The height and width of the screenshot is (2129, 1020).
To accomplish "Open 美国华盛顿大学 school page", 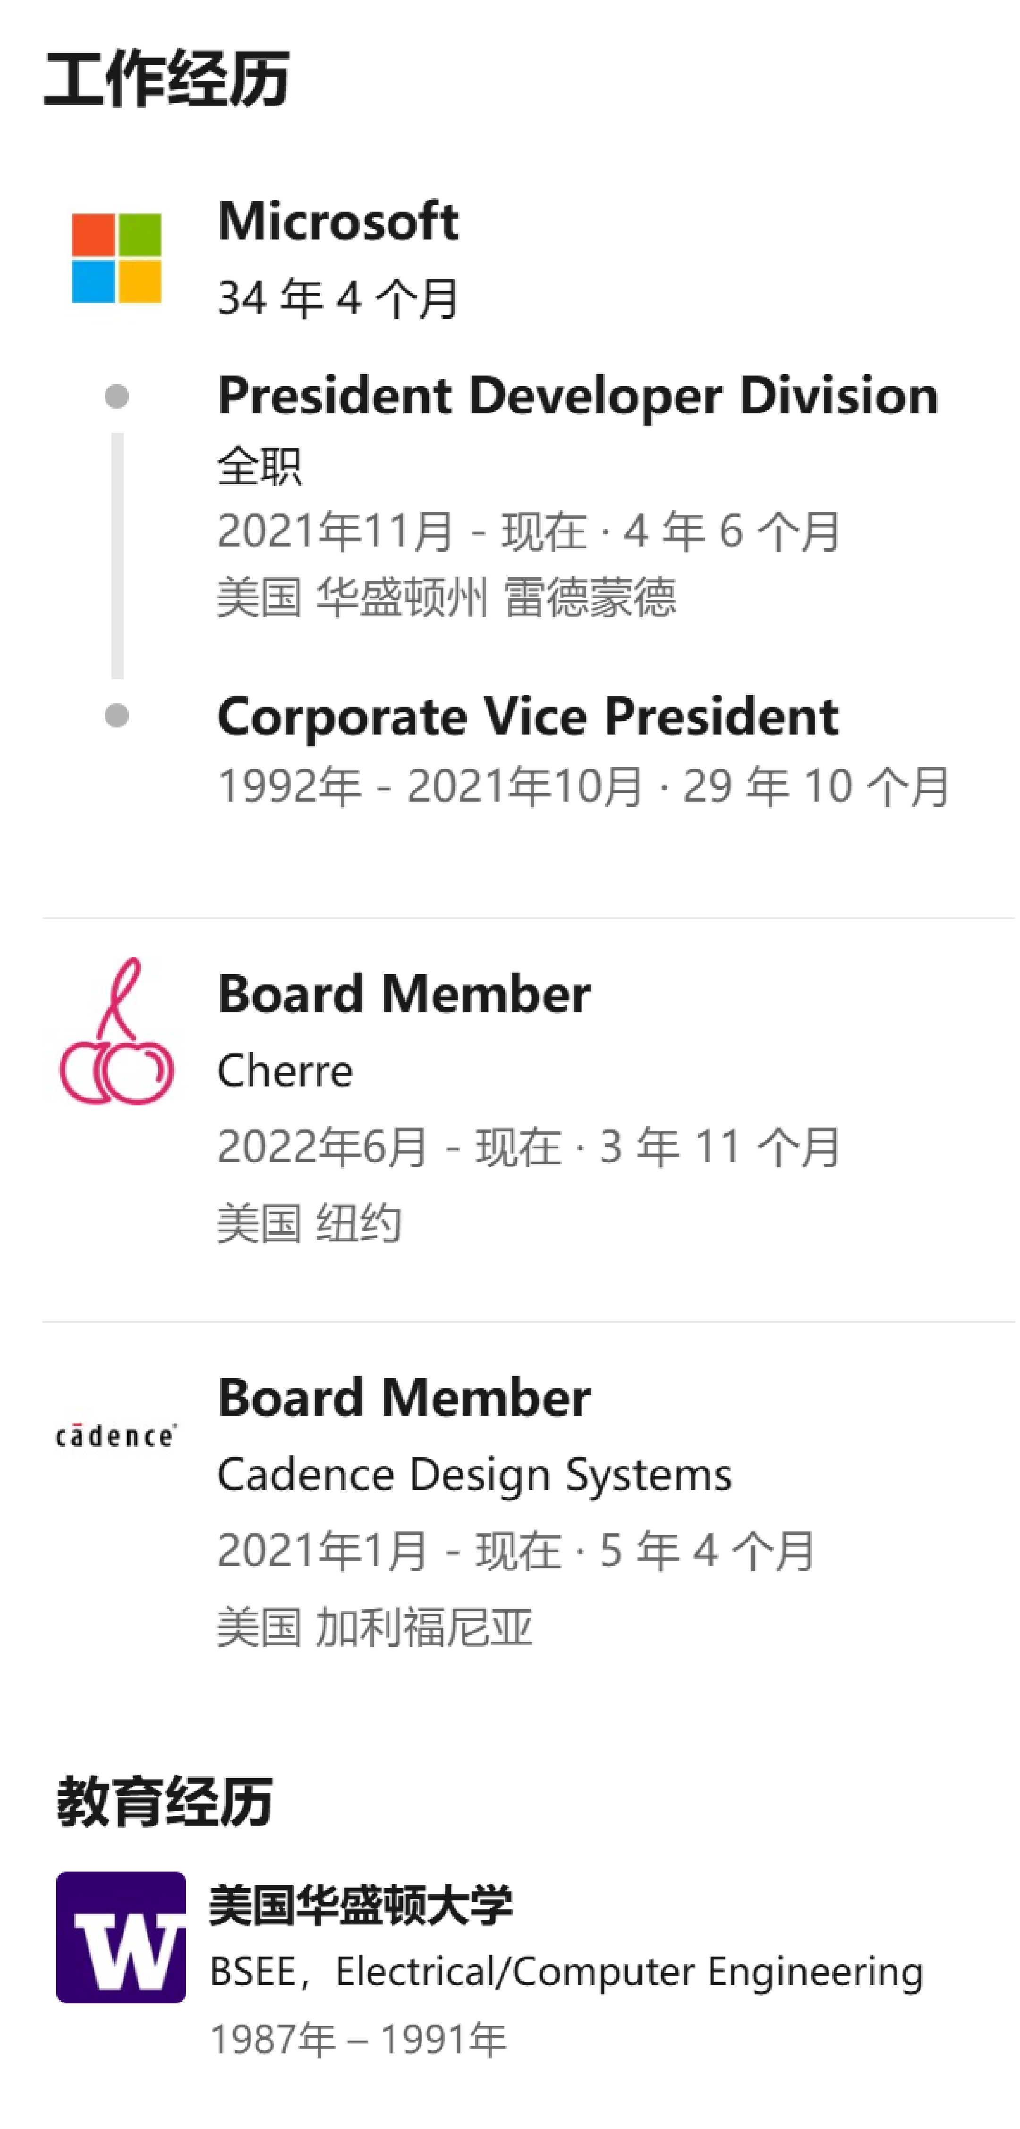I will (361, 1905).
